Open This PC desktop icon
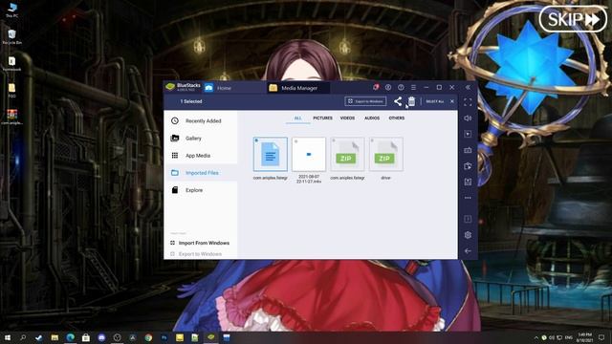The height and width of the screenshot is (344, 612). 12,10
